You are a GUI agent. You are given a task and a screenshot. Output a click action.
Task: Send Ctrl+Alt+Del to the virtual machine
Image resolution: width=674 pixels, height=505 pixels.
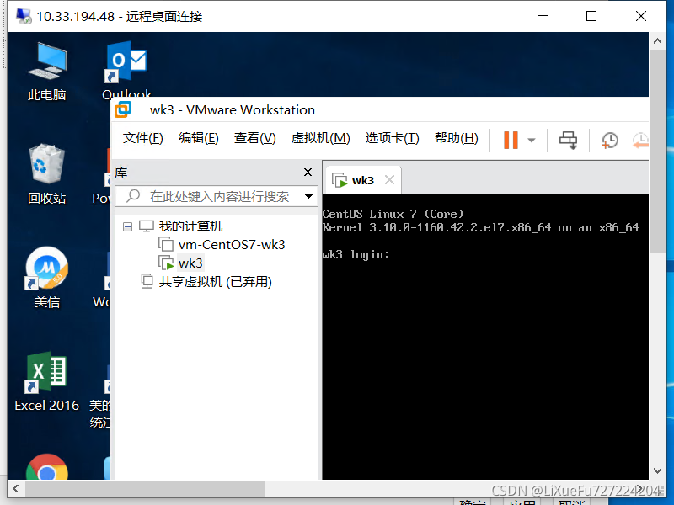click(568, 140)
